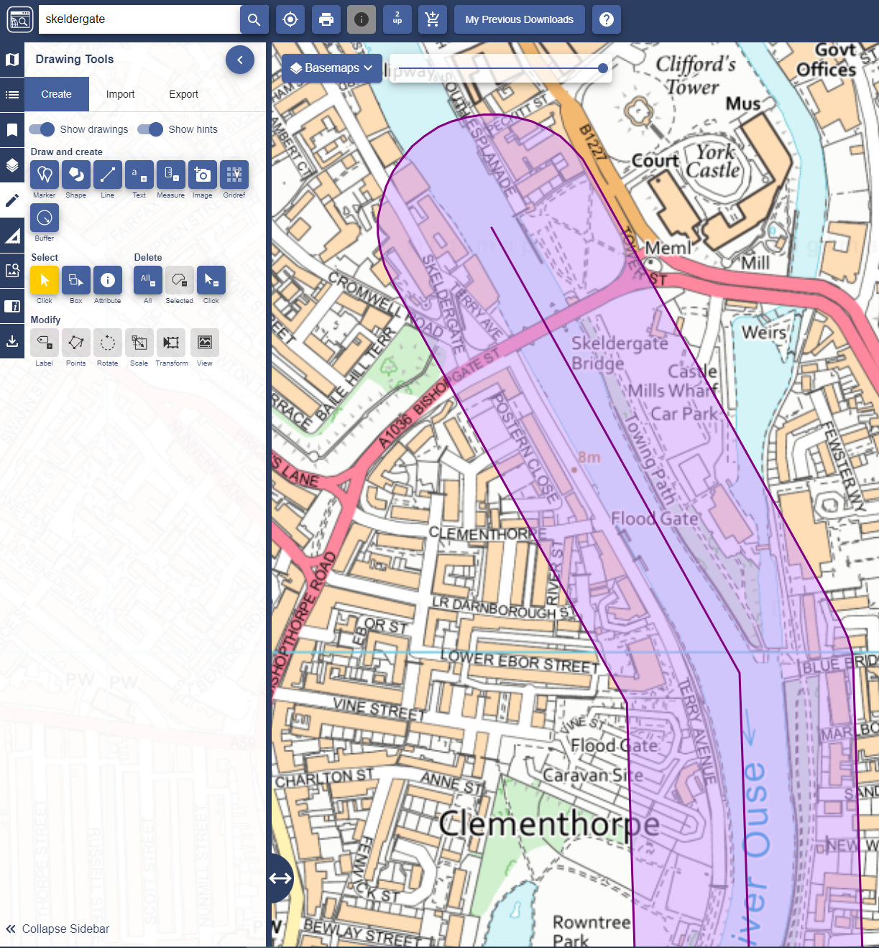This screenshot has height=948, width=879.
Task: Open the bookmarks sidebar icon
Action: [x=12, y=130]
